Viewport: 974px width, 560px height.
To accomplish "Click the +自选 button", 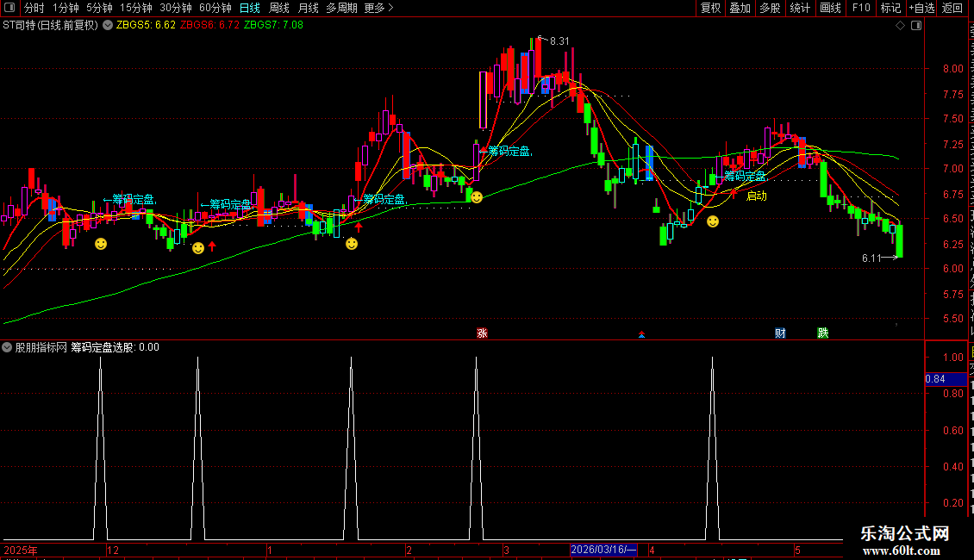I will [x=921, y=8].
